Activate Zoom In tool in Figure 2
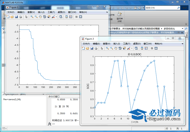The height and width of the screenshot is (132, 190). click(107, 48)
